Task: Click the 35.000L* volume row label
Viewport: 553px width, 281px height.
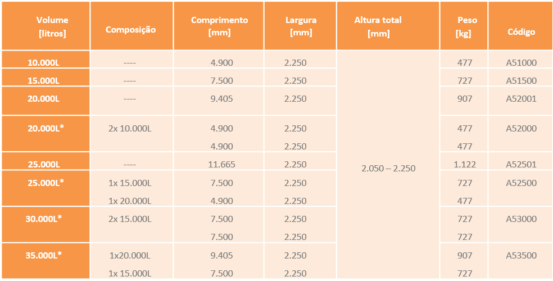Action: [x=45, y=255]
